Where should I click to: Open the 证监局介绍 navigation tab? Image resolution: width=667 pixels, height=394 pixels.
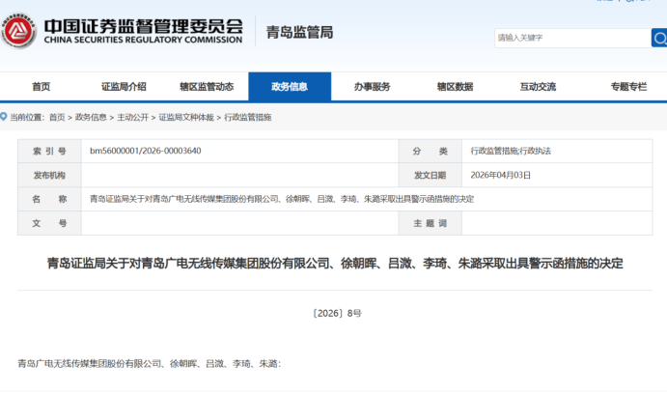124,87
